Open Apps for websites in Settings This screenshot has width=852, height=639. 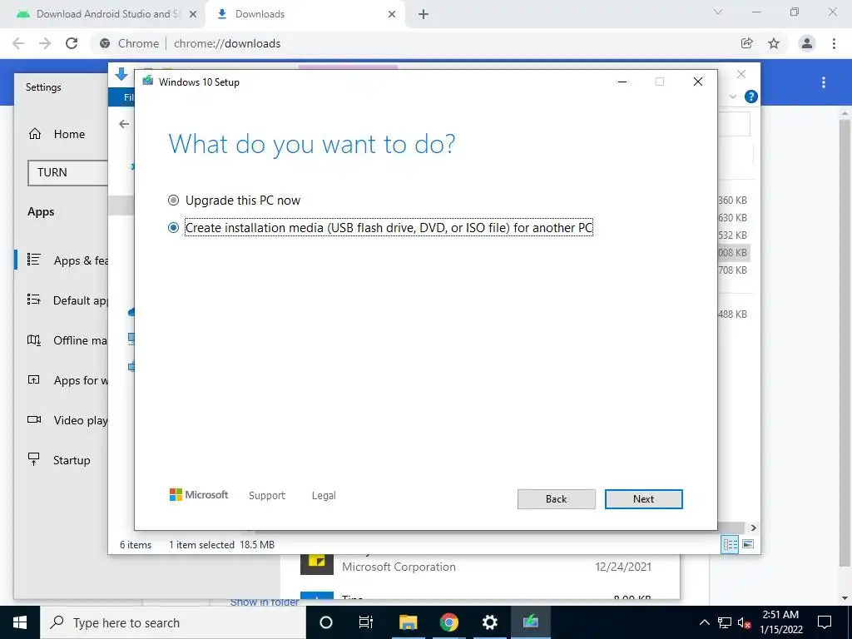click(x=67, y=380)
